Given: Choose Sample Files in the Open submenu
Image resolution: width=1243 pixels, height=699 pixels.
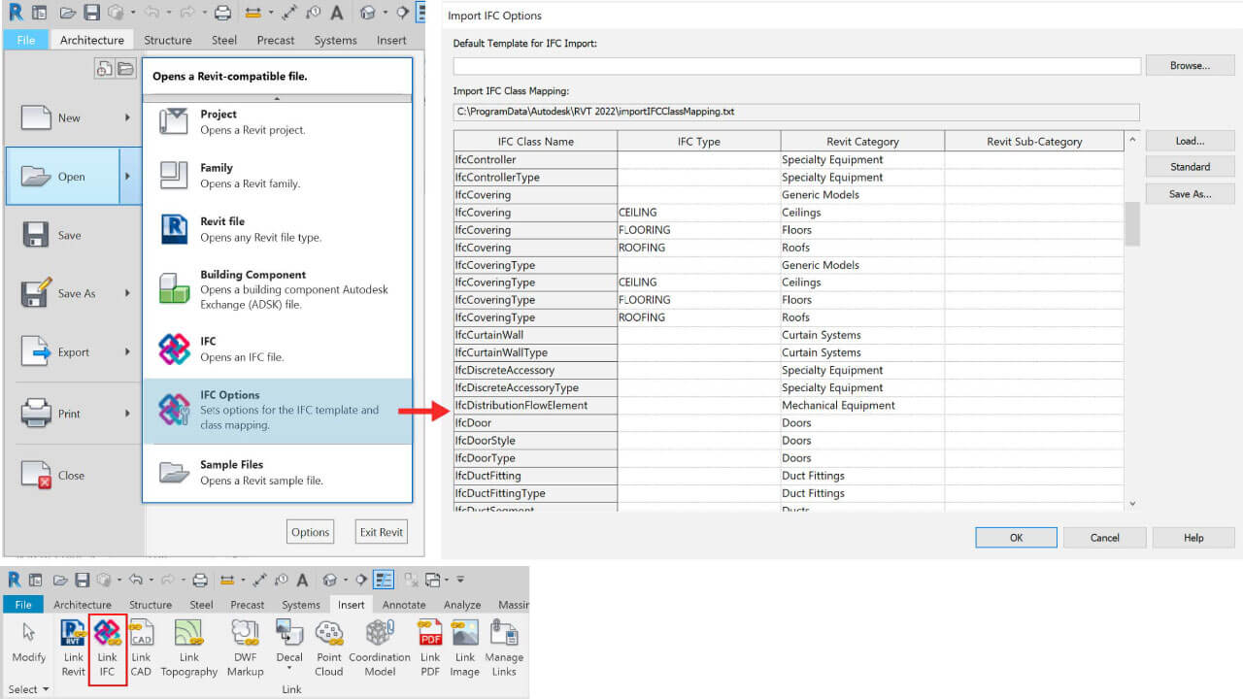Looking at the screenshot, I should 278,473.
